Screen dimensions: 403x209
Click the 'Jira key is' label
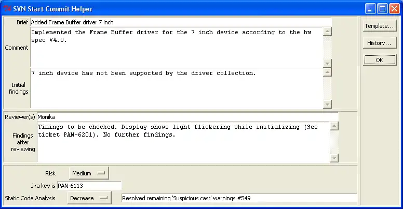43,186
